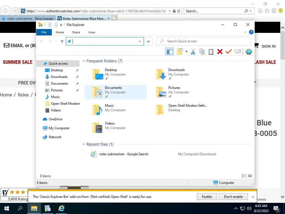Dismiss the add-on notification bar
The image size is (285, 214).
click(253, 197)
